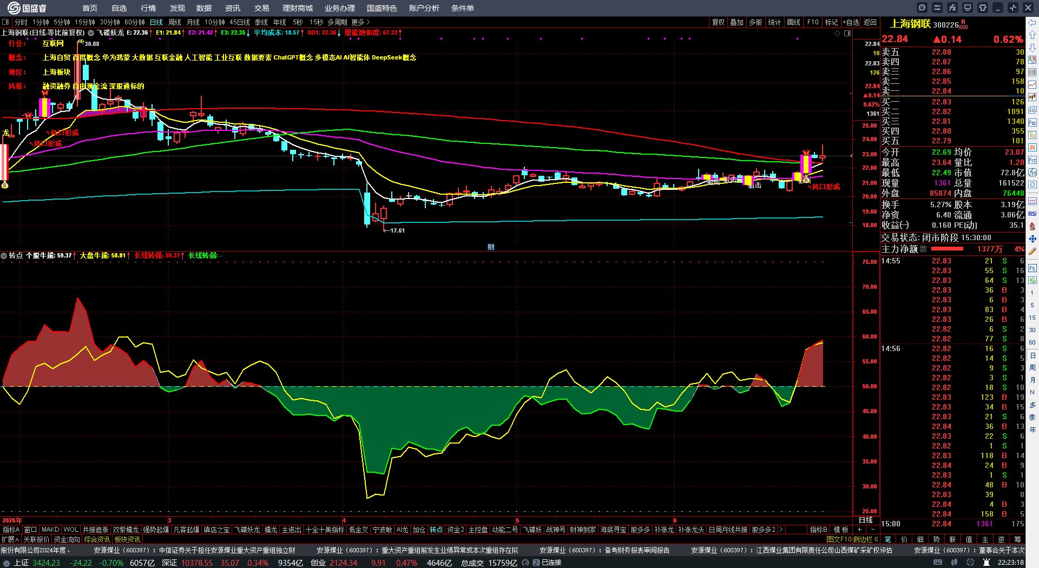This screenshot has width=1039, height=568.
Task: Click the chess rook icon in status bar
Action: (987, 563)
